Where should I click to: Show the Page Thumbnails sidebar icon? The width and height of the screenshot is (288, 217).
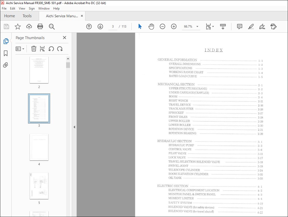click(x=6, y=41)
